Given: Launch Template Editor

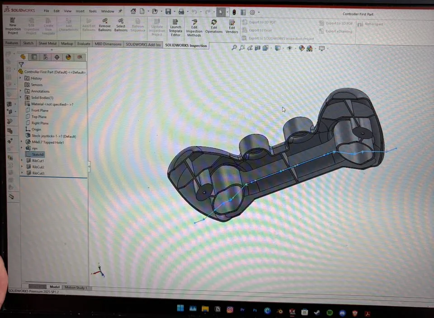Looking at the screenshot, I should tap(175, 28).
